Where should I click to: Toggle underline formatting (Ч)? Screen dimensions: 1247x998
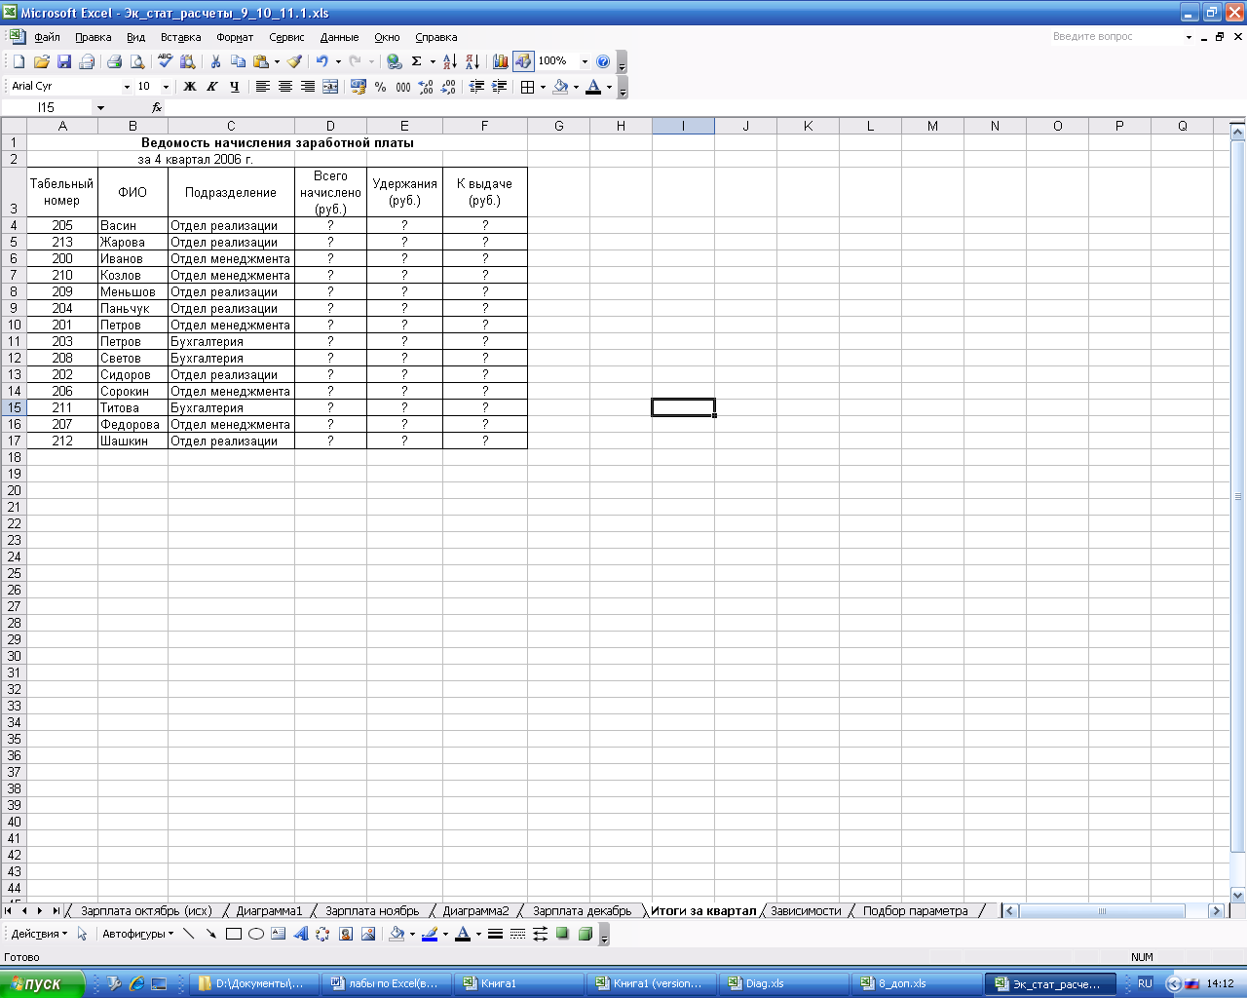tap(235, 87)
